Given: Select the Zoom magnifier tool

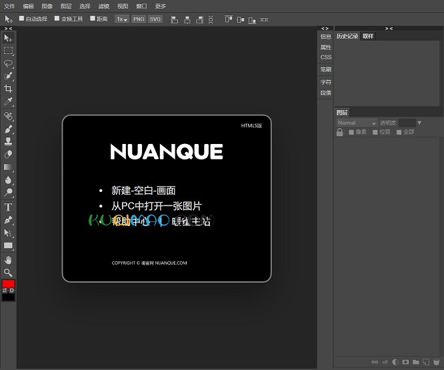Looking at the screenshot, I should tap(8, 273).
